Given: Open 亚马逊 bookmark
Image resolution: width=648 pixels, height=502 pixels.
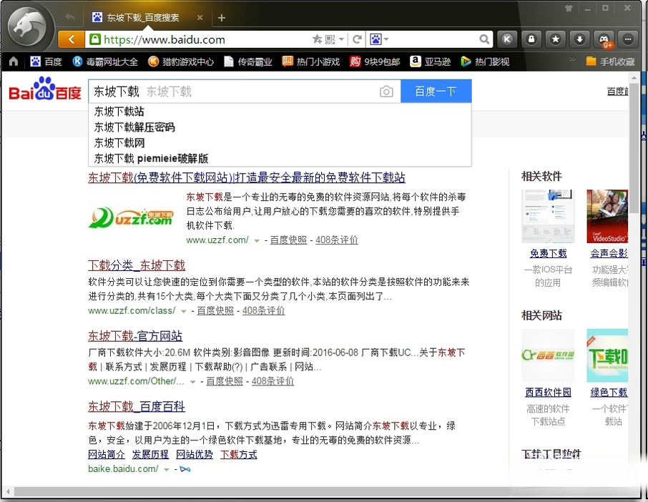Looking at the screenshot, I should click(430, 61).
